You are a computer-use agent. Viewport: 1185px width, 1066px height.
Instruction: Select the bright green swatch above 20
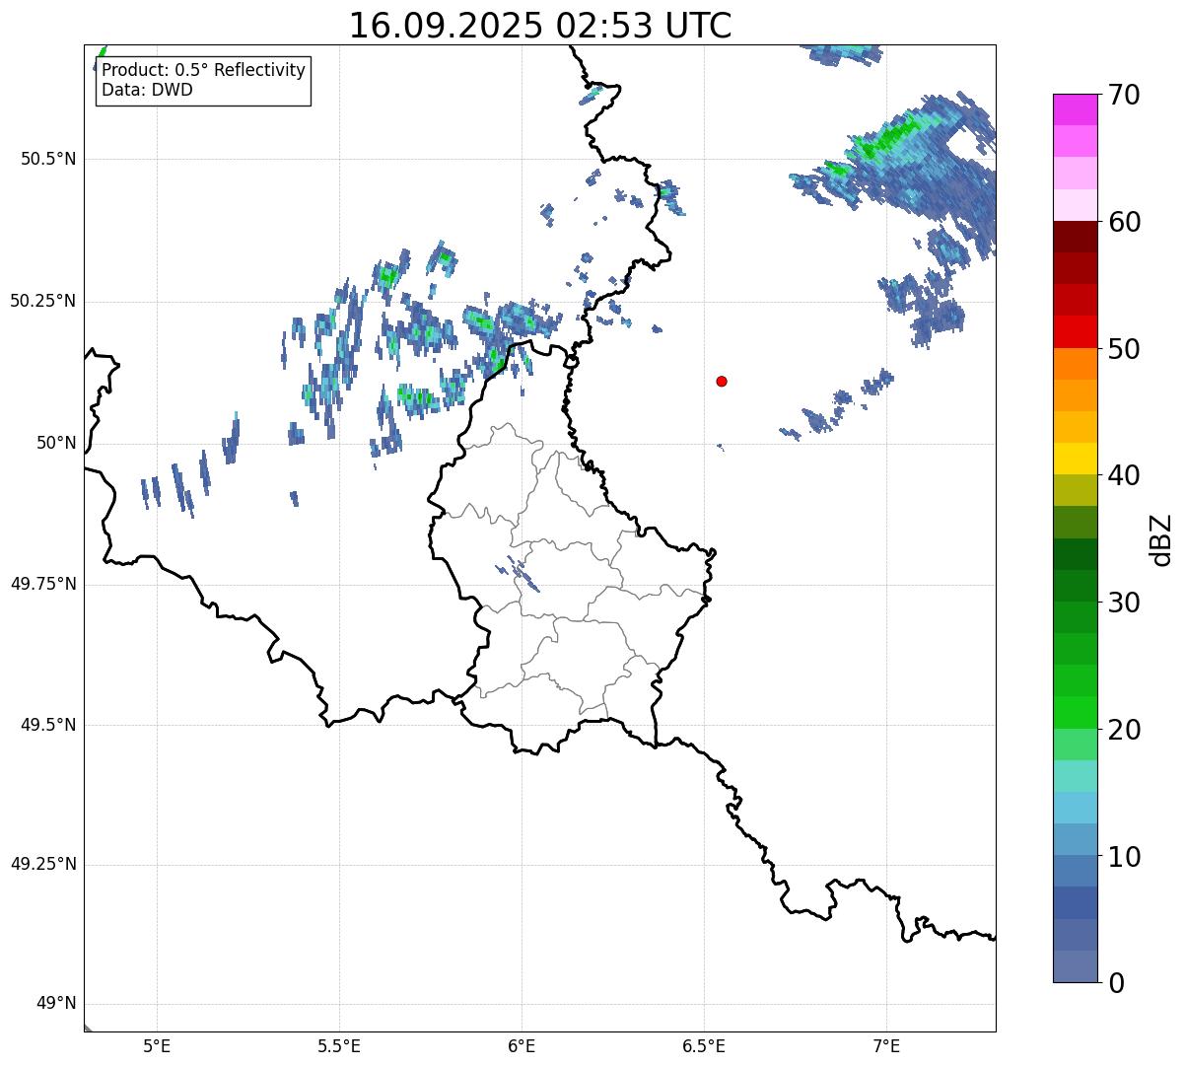[1075, 713]
